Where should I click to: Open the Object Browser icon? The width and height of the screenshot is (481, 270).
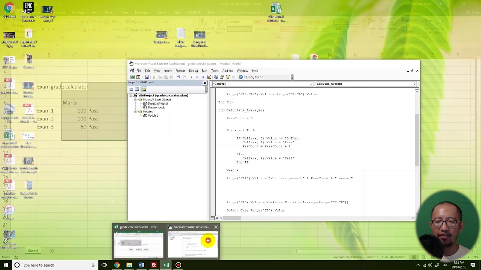[228, 77]
